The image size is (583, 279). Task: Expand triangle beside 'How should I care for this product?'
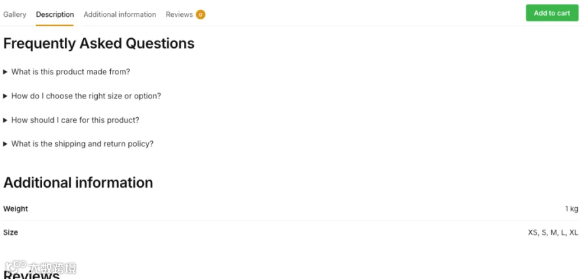pyautogui.click(x=6, y=120)
